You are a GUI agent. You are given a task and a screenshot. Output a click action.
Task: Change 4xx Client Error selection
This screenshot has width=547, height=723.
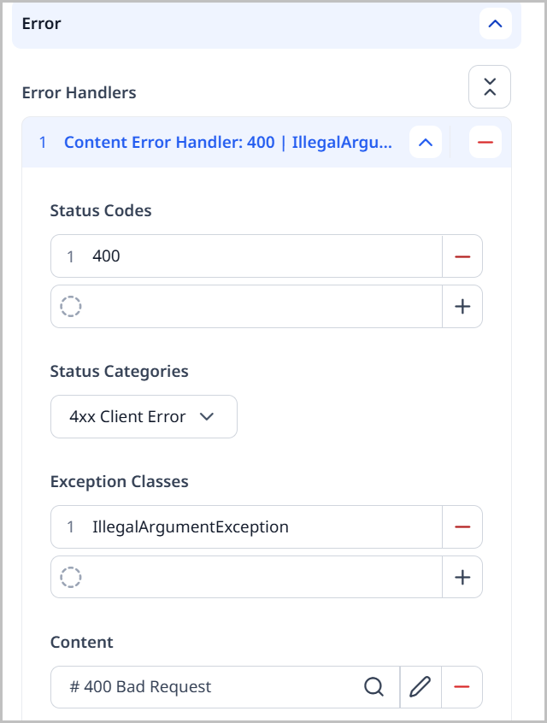[x=144, y=416]
